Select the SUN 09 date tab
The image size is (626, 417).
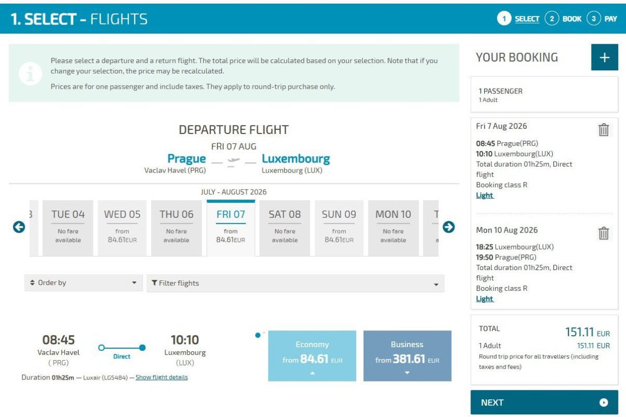339,228
